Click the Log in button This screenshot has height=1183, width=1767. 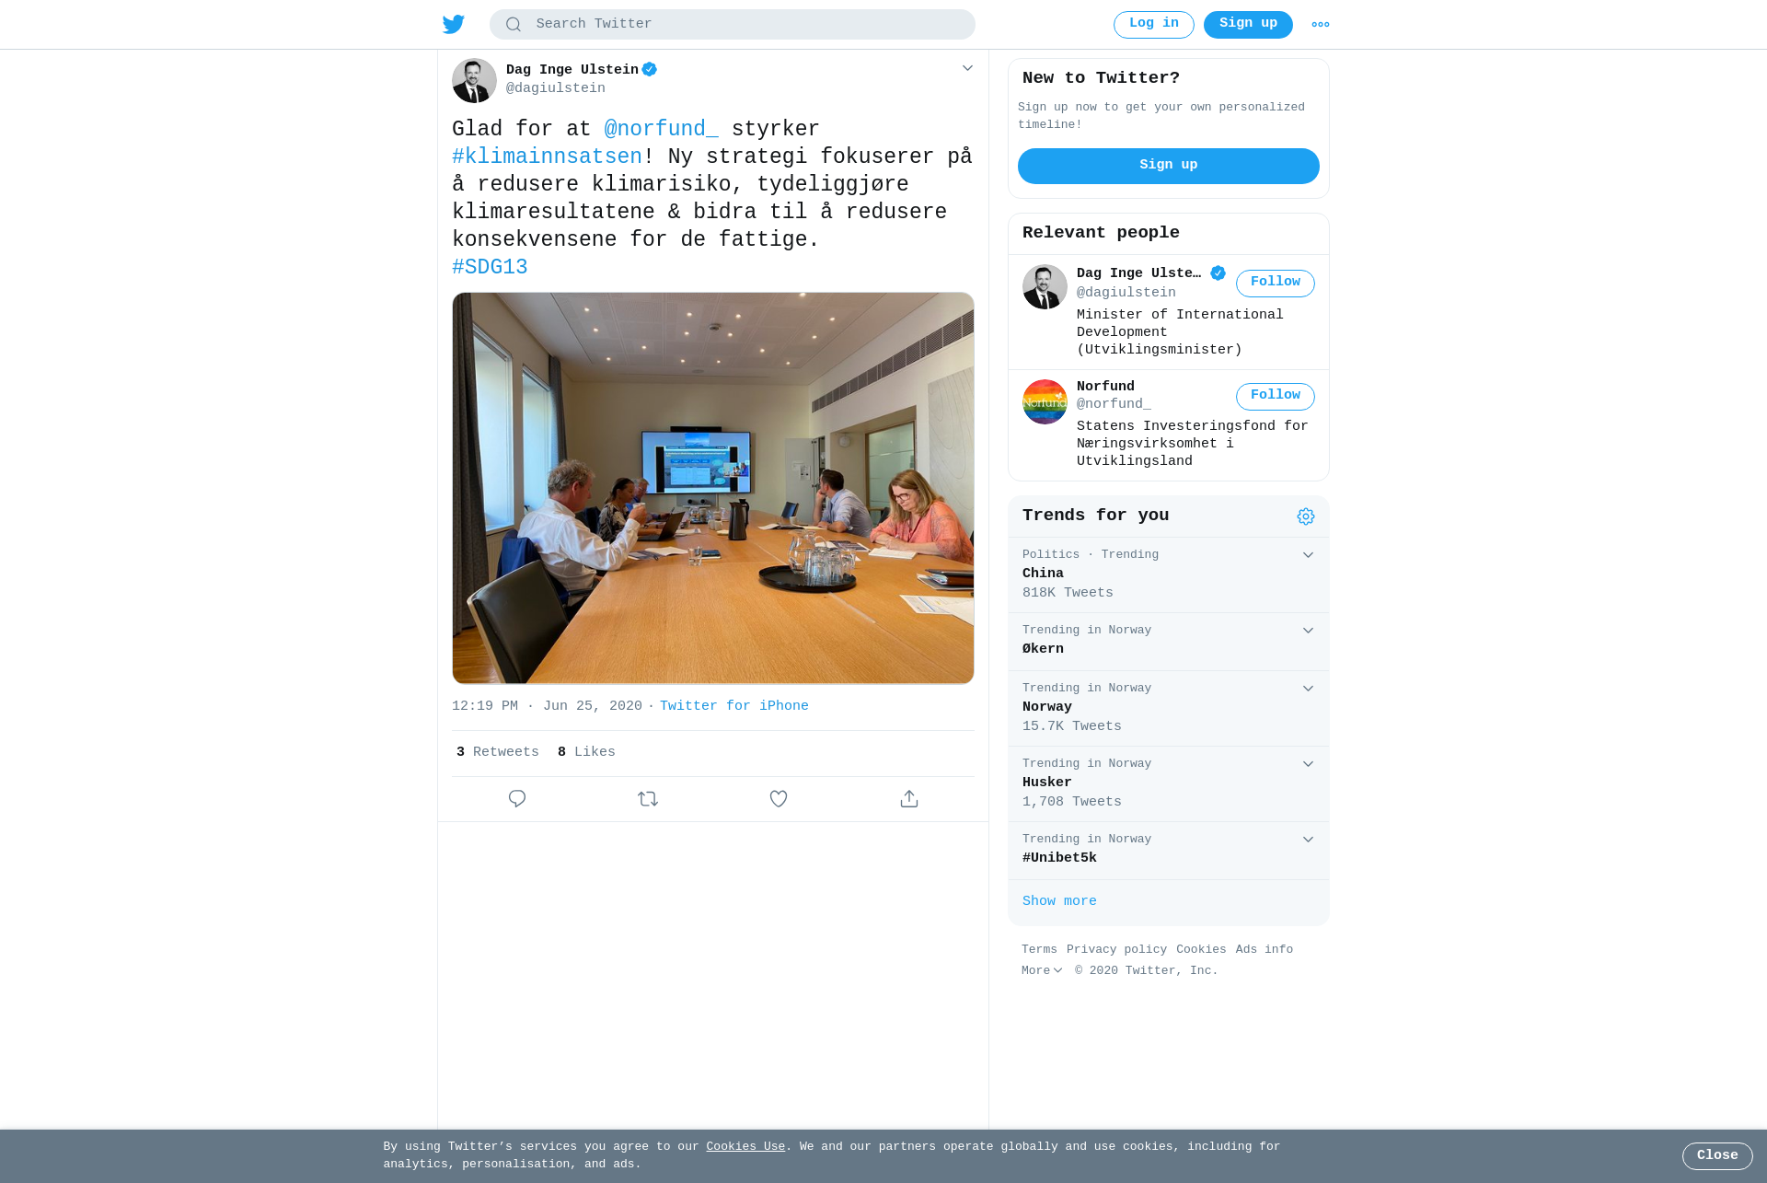pos(1153,25)
